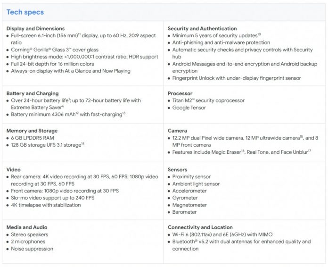Click footnote 15 after ultrawide camera
The image size is (328, 267).
coord(301,136)
